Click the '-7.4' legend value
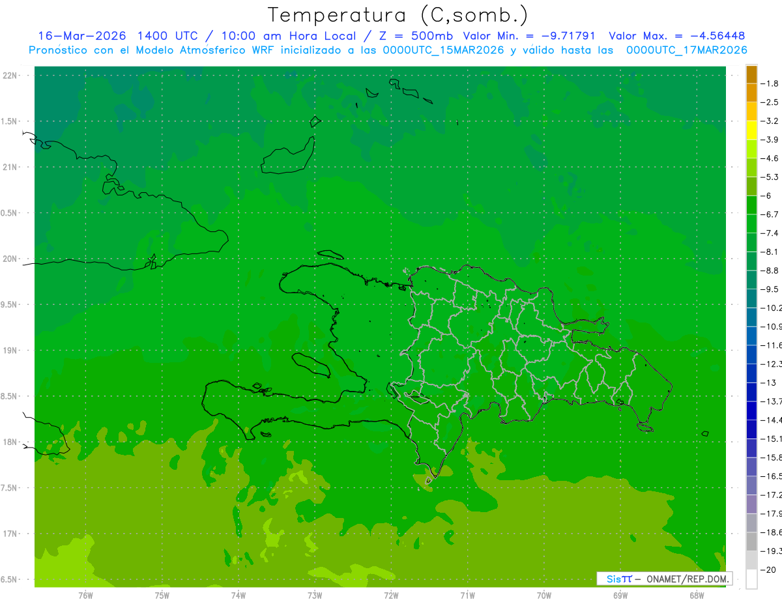Viewport: 782px width, 604px height. (770, 233)
